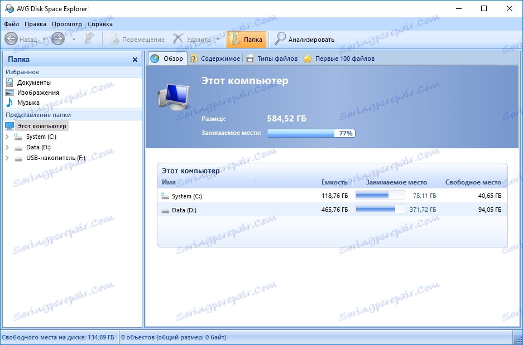The height and width of the screenshot is (345, 523).
Task: Click the AVG Disk Space Explorer title icon
Action: click(9, 9)
